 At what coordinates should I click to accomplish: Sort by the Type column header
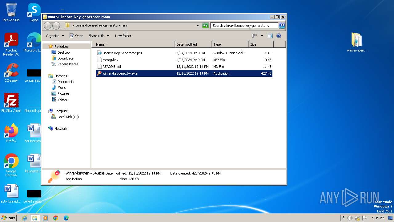tap(230, 44)
